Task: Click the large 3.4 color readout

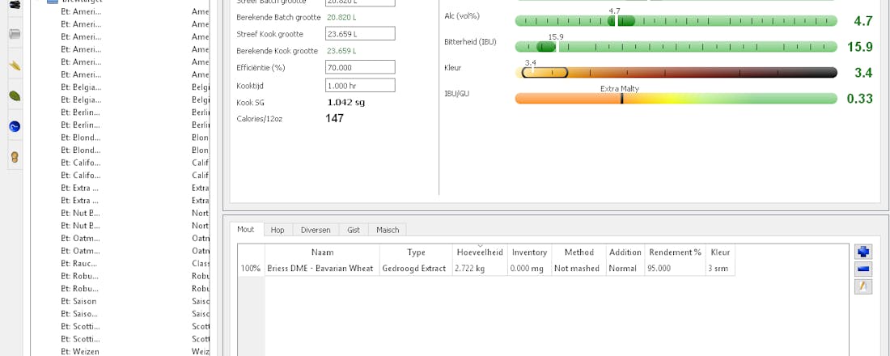Action: pos(862,73)
